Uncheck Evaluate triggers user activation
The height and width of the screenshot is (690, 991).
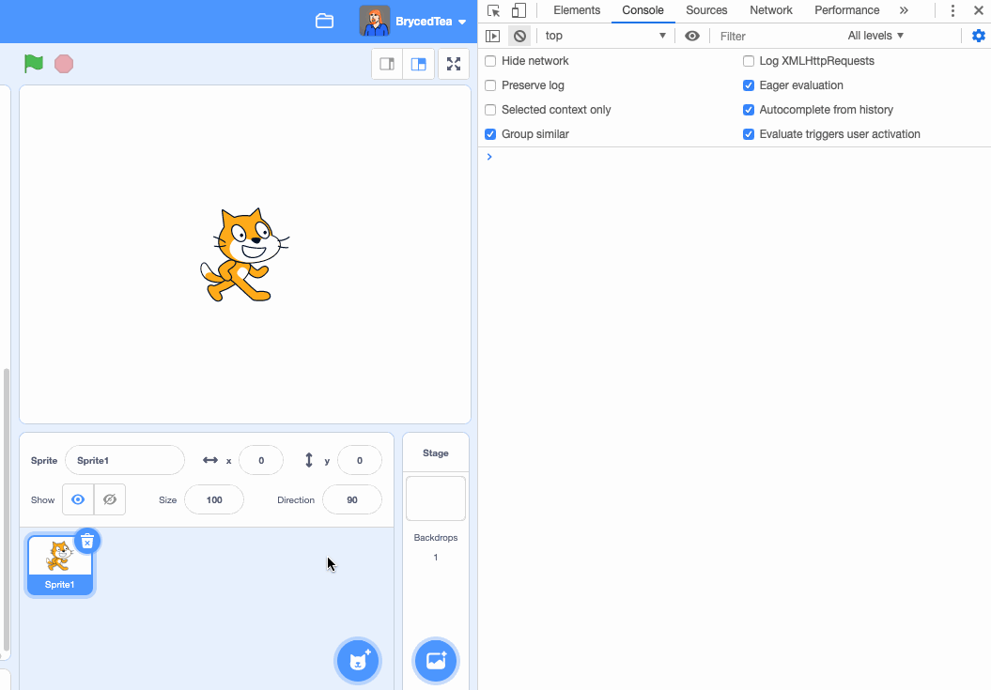[x=749, y=134]
